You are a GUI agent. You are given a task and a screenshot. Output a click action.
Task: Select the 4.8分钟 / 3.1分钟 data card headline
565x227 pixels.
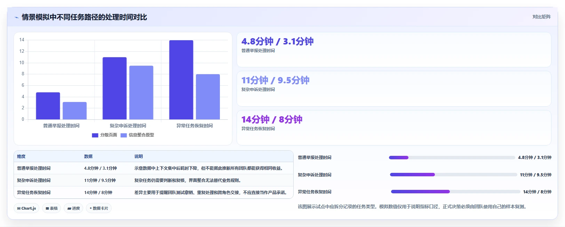[277, 41]
